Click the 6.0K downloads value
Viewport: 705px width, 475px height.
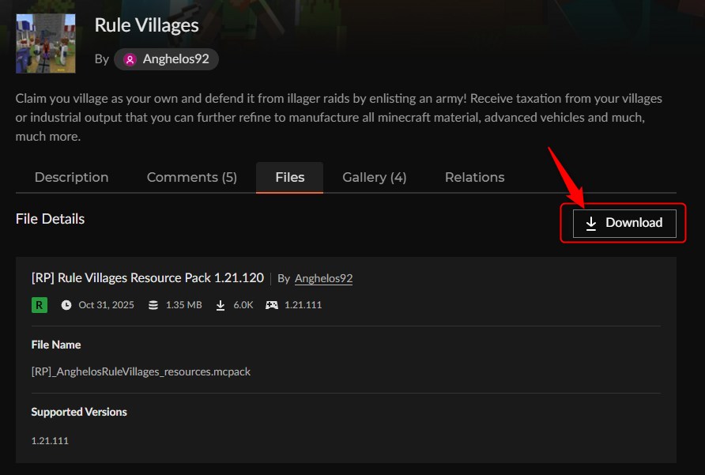[243, 305]
